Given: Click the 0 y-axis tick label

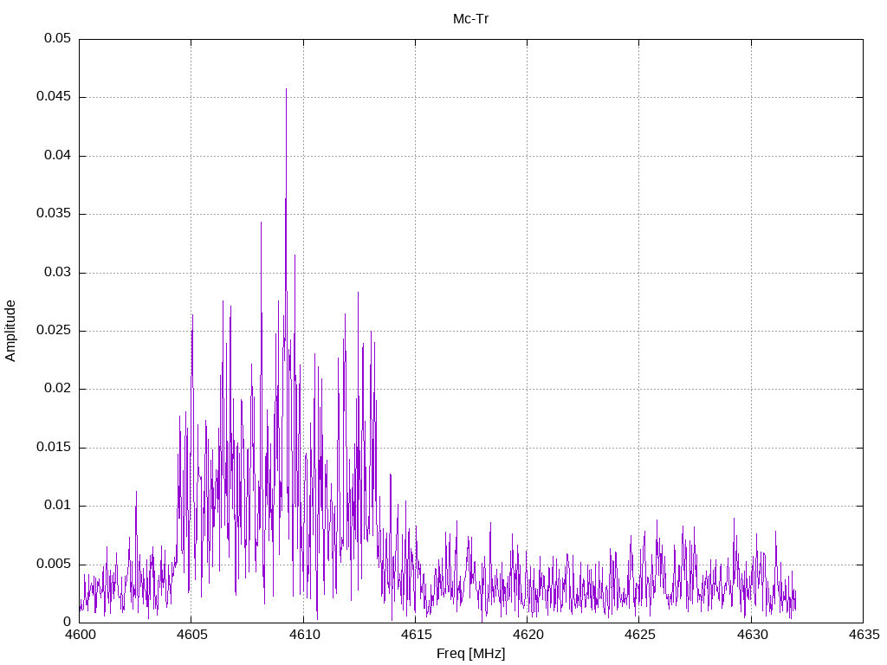Looking at the screenshot, I should pos(67,622).
